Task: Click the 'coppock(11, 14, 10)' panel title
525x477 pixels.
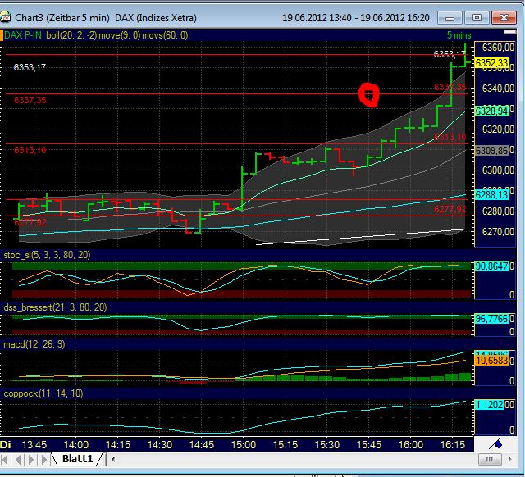Action: point(43,393)
